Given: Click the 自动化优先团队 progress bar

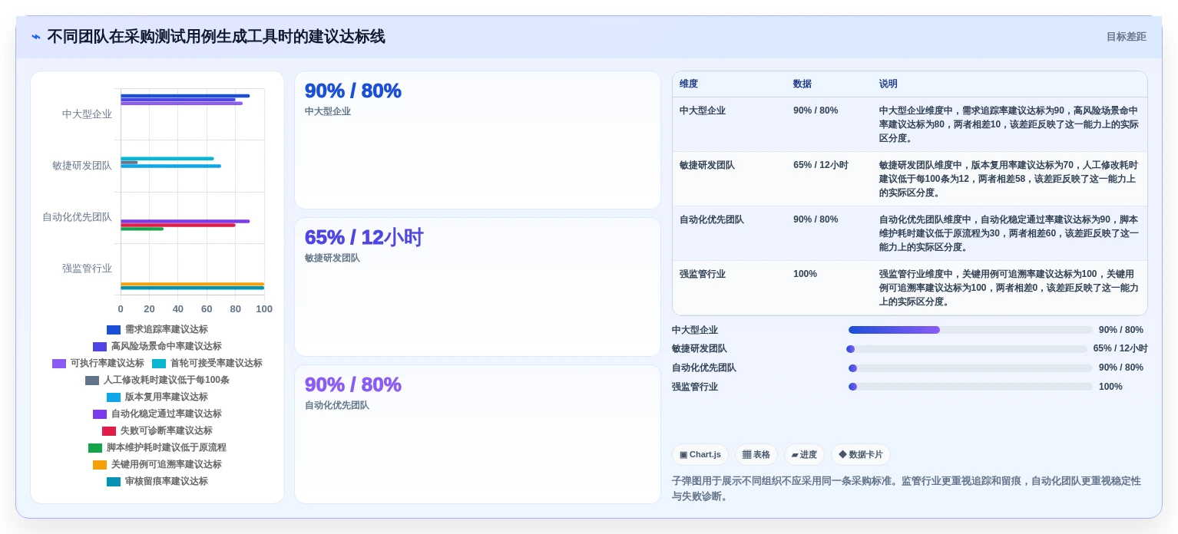Looking at the screenshot, I should 971,368.
